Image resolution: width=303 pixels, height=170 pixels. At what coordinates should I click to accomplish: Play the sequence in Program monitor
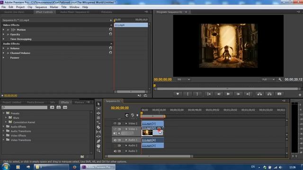(x=228, y=94)
